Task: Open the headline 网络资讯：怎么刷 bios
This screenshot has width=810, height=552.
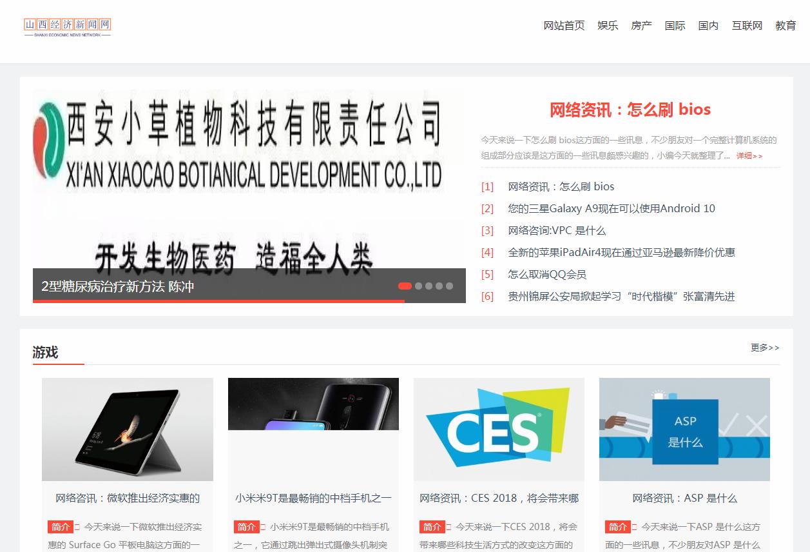Action: 630,110
